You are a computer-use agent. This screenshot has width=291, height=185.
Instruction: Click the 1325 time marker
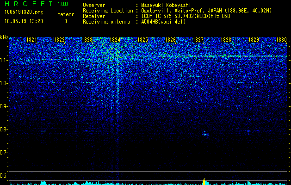click(x=142, y=40)
